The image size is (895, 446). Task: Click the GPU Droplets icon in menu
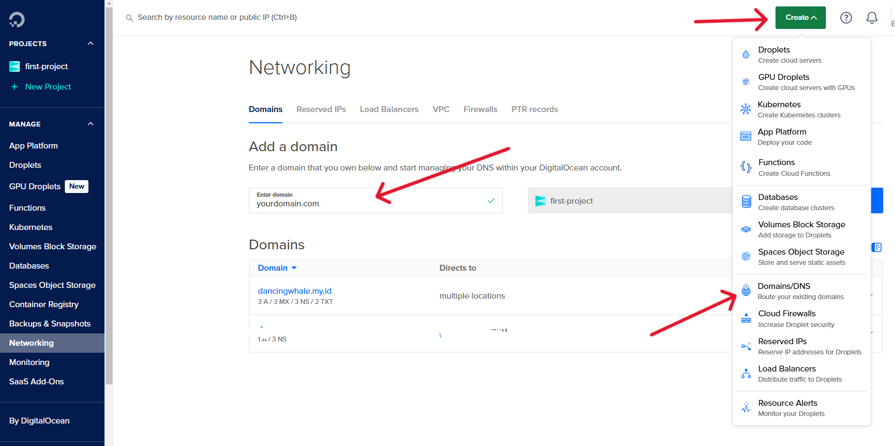tap(746, 82)
